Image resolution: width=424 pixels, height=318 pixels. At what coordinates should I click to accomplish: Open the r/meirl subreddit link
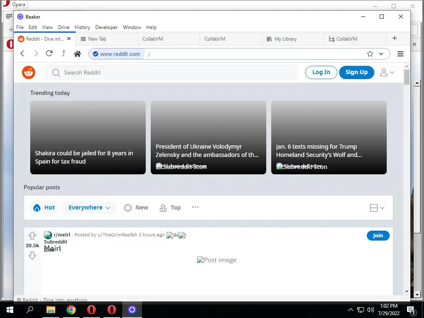62,235
